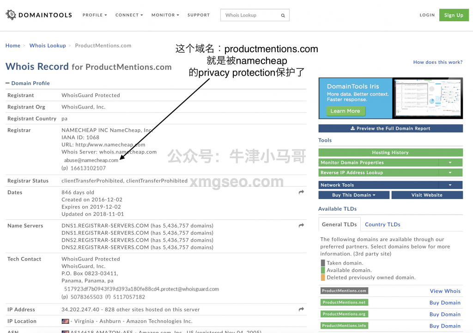Open the MONITOR menu
Viewport: 473px width, 333px height.
tap(165, 15)
